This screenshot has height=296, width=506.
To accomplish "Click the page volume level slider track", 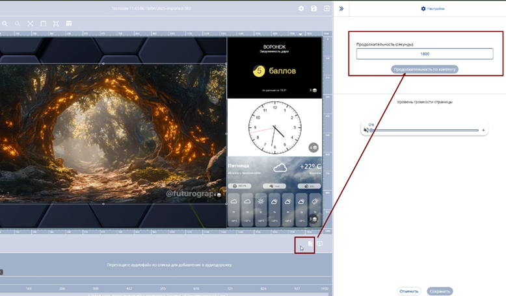I will (x=426, y=130).
